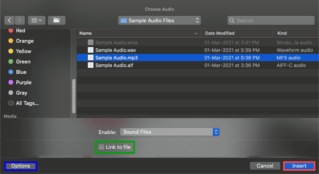
Task: Create a new folder with toolbar icon
Action: coord(57,20)
